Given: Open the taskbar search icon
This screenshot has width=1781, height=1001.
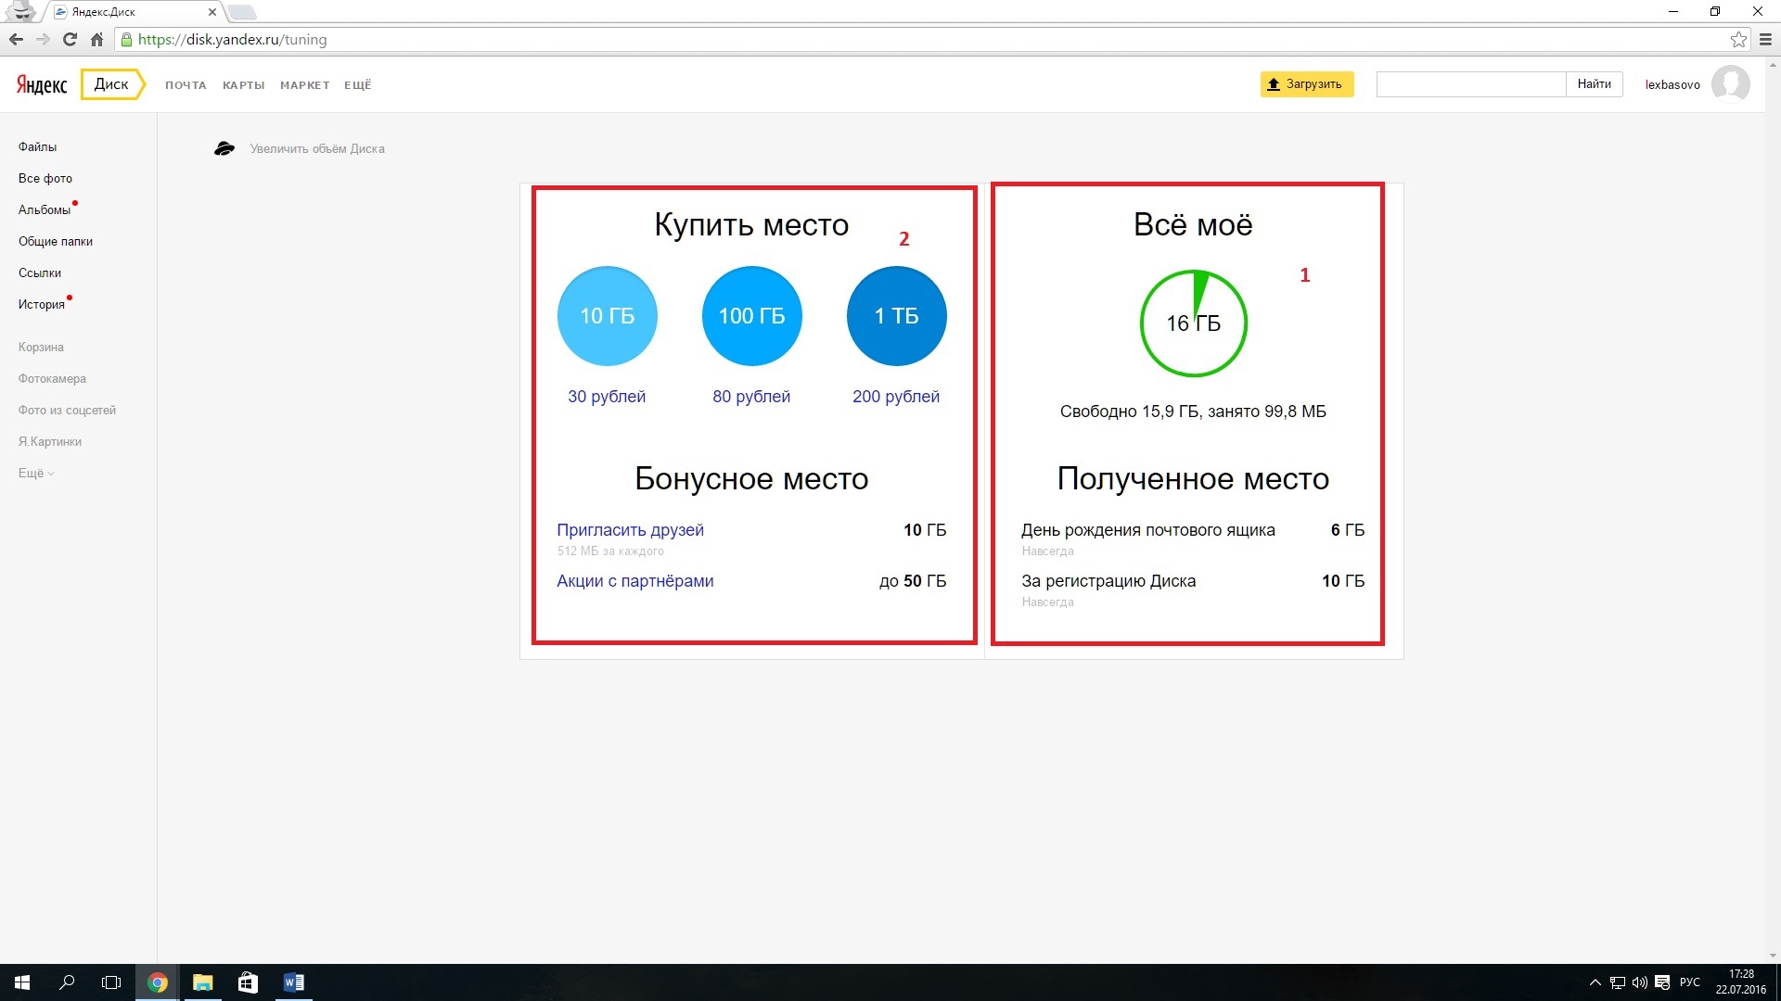Looking at the screenshot, I should click(x=67, y=982).
